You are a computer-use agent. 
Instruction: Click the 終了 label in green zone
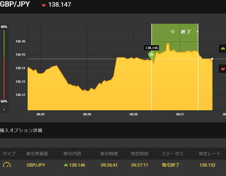pyautogui.click(x=186, y=32)
